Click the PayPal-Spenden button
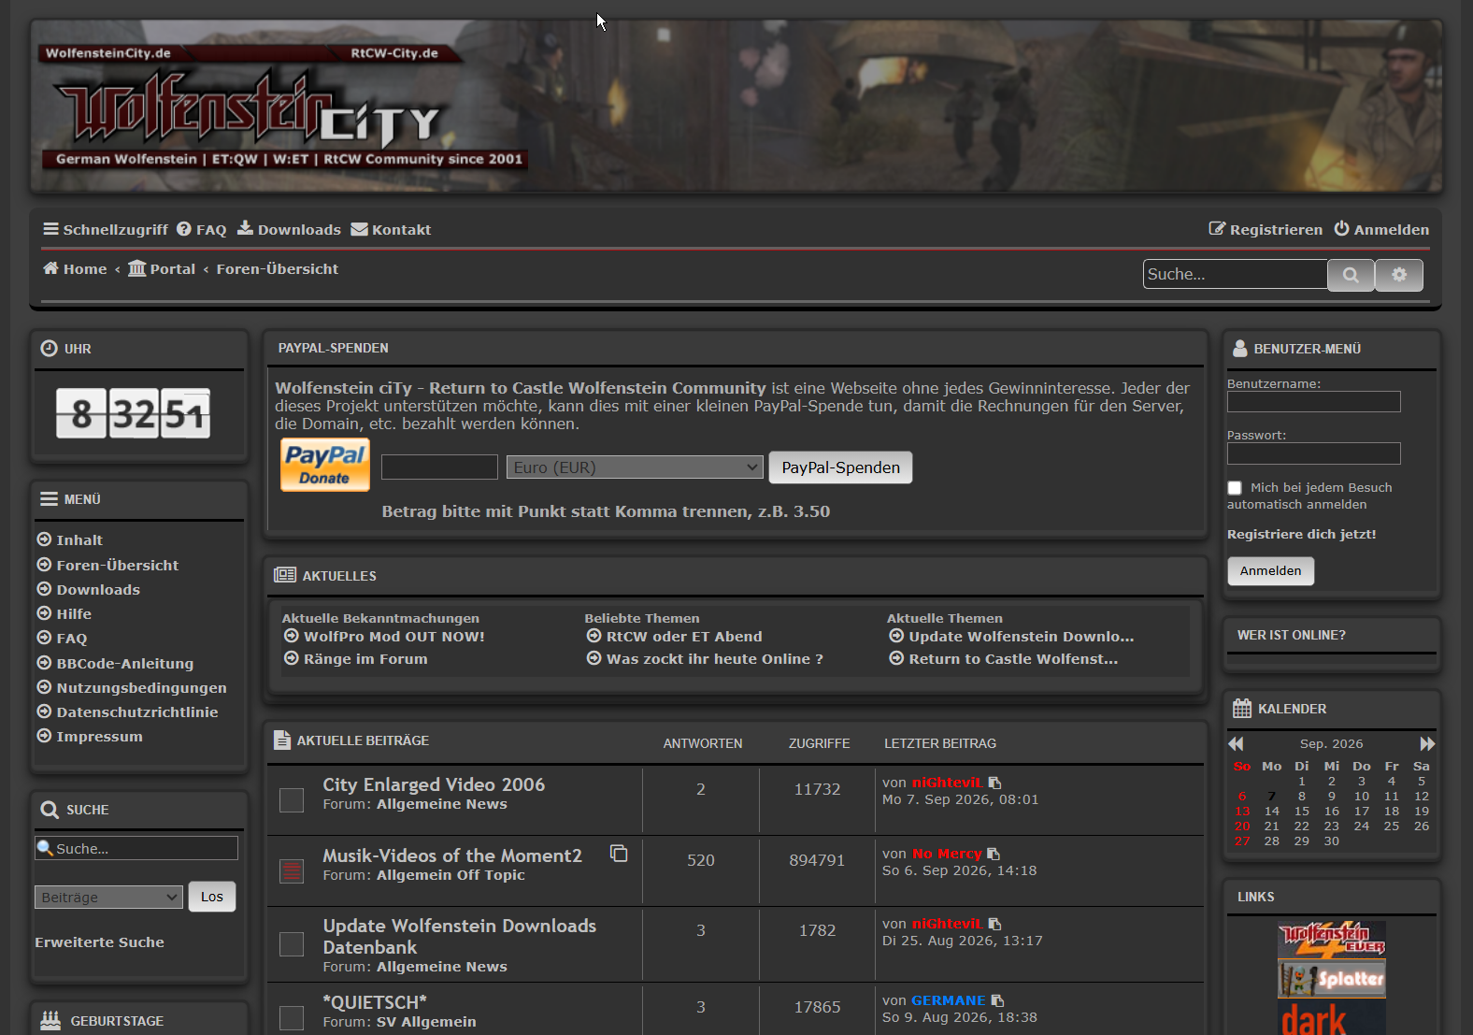Image resolution: width=1473 pixels, height=1035 pixels. pos(840,467)
